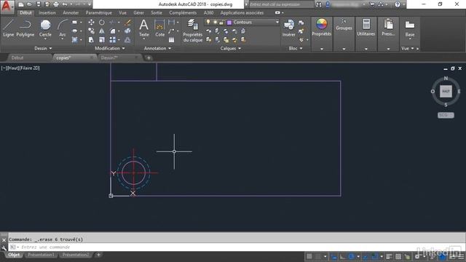Screen dimensions: 466x262
Task: Click the Undo arrow in quick access toolbar
Action: [x=65, y=4]
